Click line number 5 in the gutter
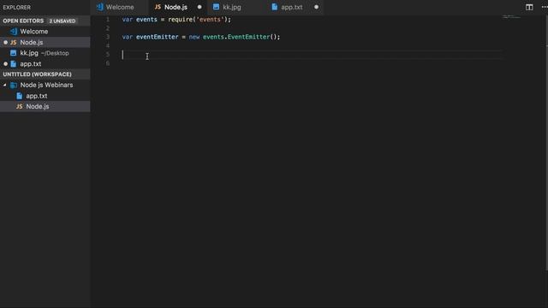The width and height of the screenshot is (548, 308). coord(108,55)
